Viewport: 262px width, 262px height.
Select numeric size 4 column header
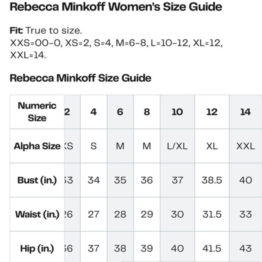94,112
